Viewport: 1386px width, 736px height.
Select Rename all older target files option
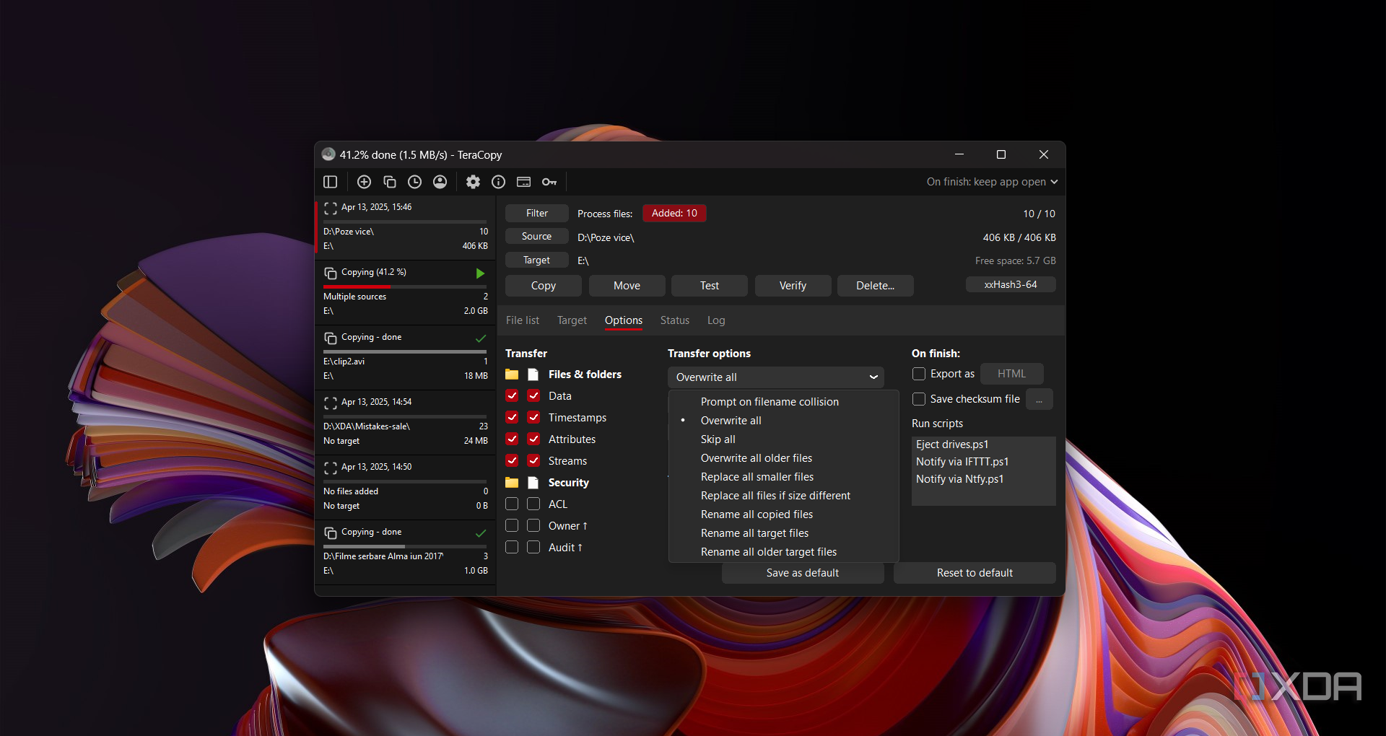point(784,552)
